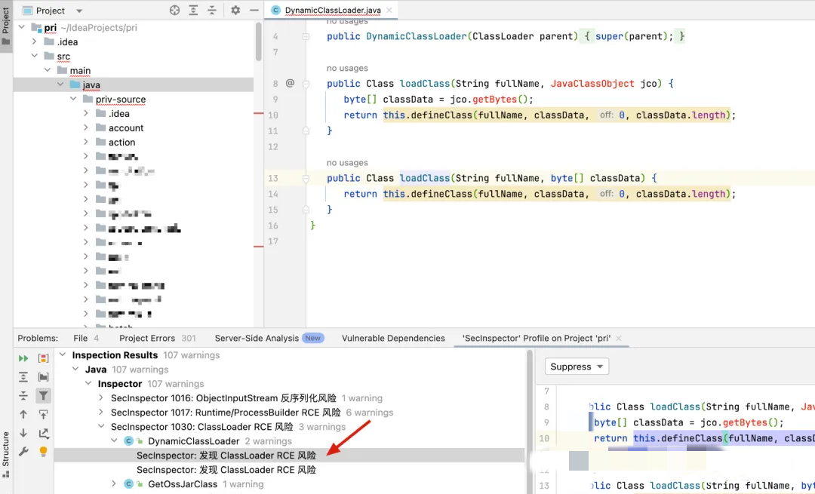
Task: Switch to the Server-Side Analysis tab
Action: [x=269, y=338]
